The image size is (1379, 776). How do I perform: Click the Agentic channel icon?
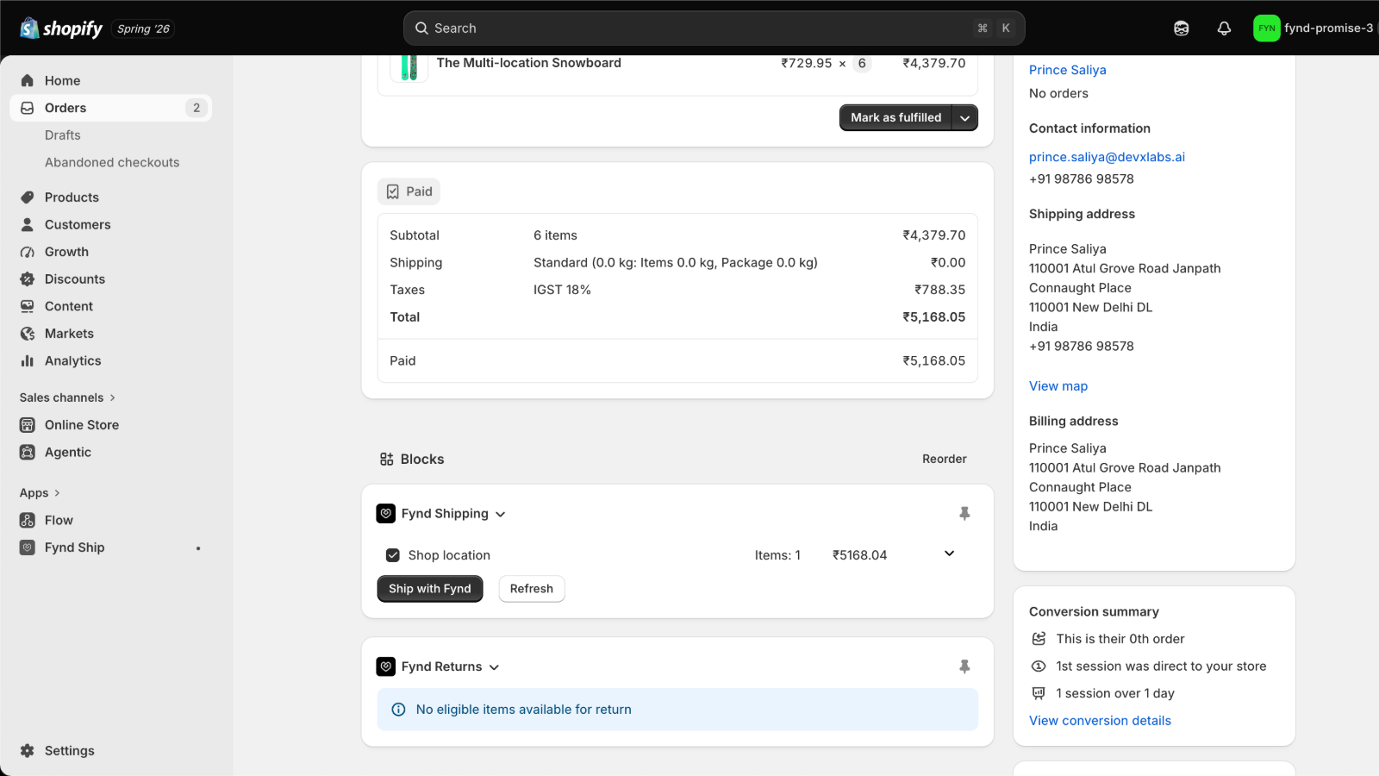tap(28, 452)
